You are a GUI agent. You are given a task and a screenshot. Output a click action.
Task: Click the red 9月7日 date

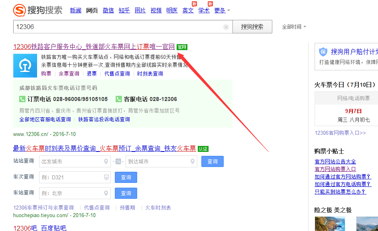(x=353, y=111)
